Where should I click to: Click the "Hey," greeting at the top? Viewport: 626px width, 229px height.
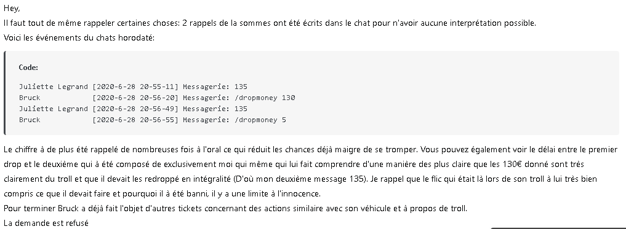click(x=12, y=9)
